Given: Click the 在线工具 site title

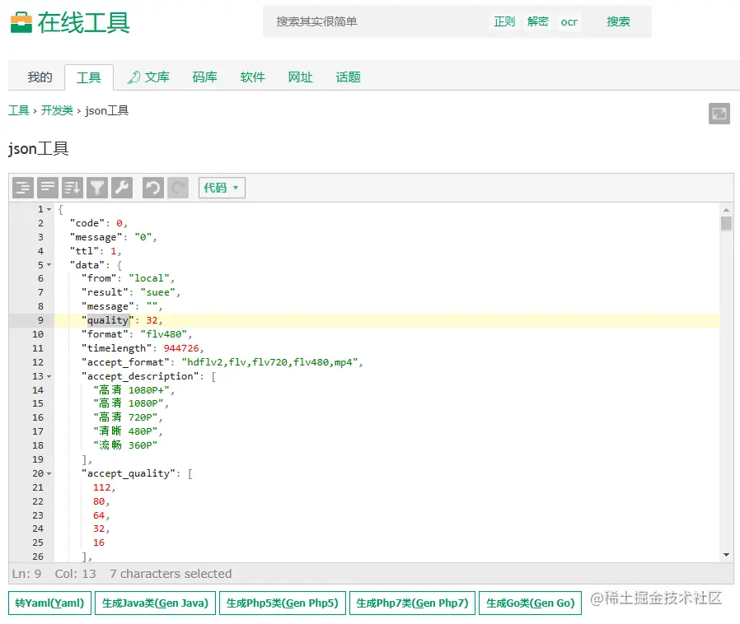Looking at the screenshot, I should (83, 22).
